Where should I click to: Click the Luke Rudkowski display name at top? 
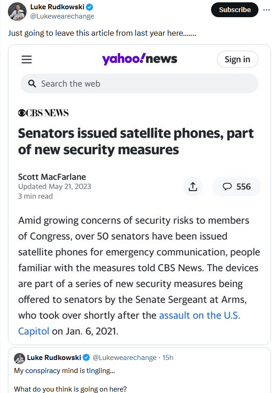[57, 7]
